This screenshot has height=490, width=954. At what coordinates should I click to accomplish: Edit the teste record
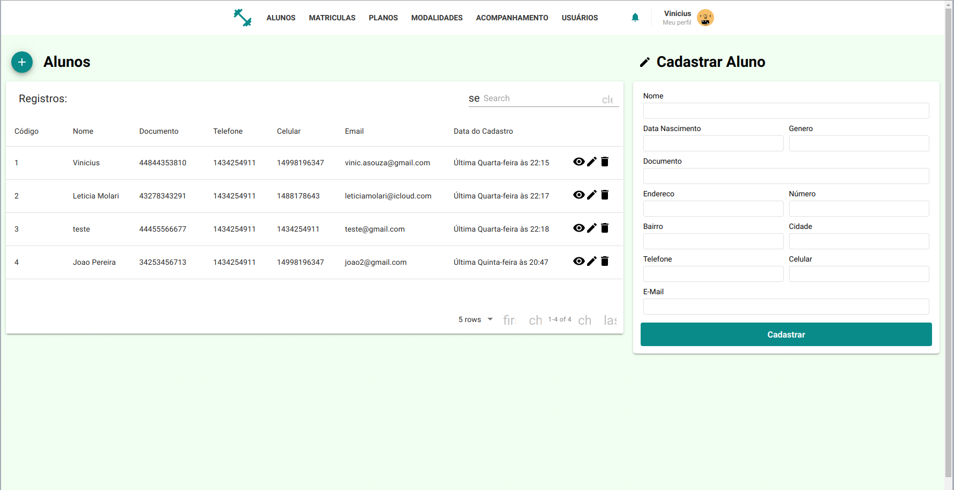592,228
